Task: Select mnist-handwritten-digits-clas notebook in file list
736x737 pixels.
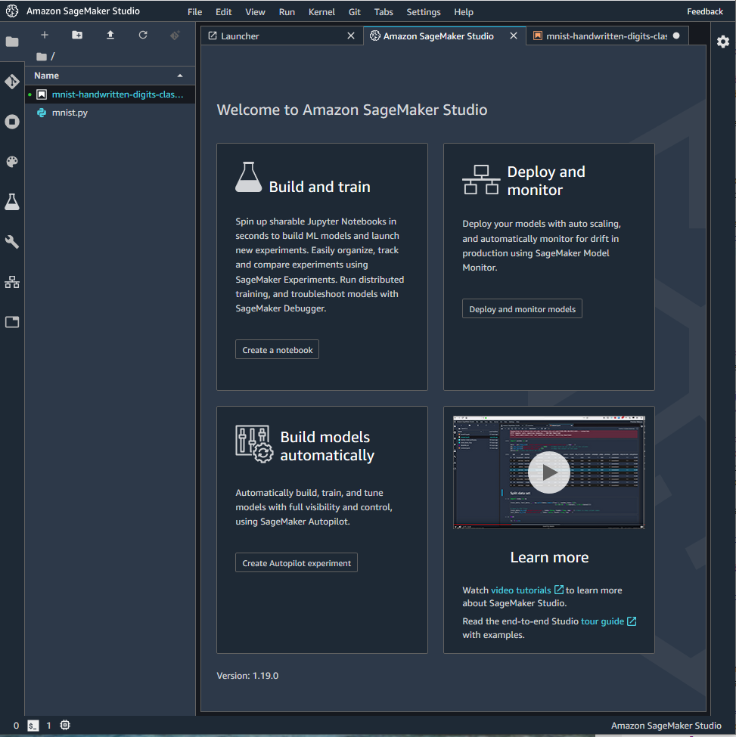Action: pos(110,94)
